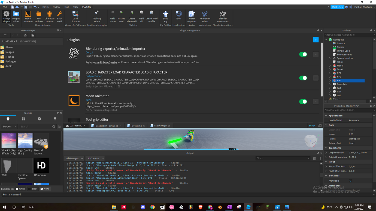
Task: Click the Load Character plugin icon
Action: tap(75, 17)
